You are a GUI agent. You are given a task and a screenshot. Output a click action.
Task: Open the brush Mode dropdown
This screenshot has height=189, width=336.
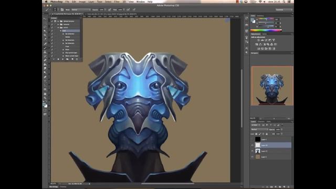click(81, 9)
